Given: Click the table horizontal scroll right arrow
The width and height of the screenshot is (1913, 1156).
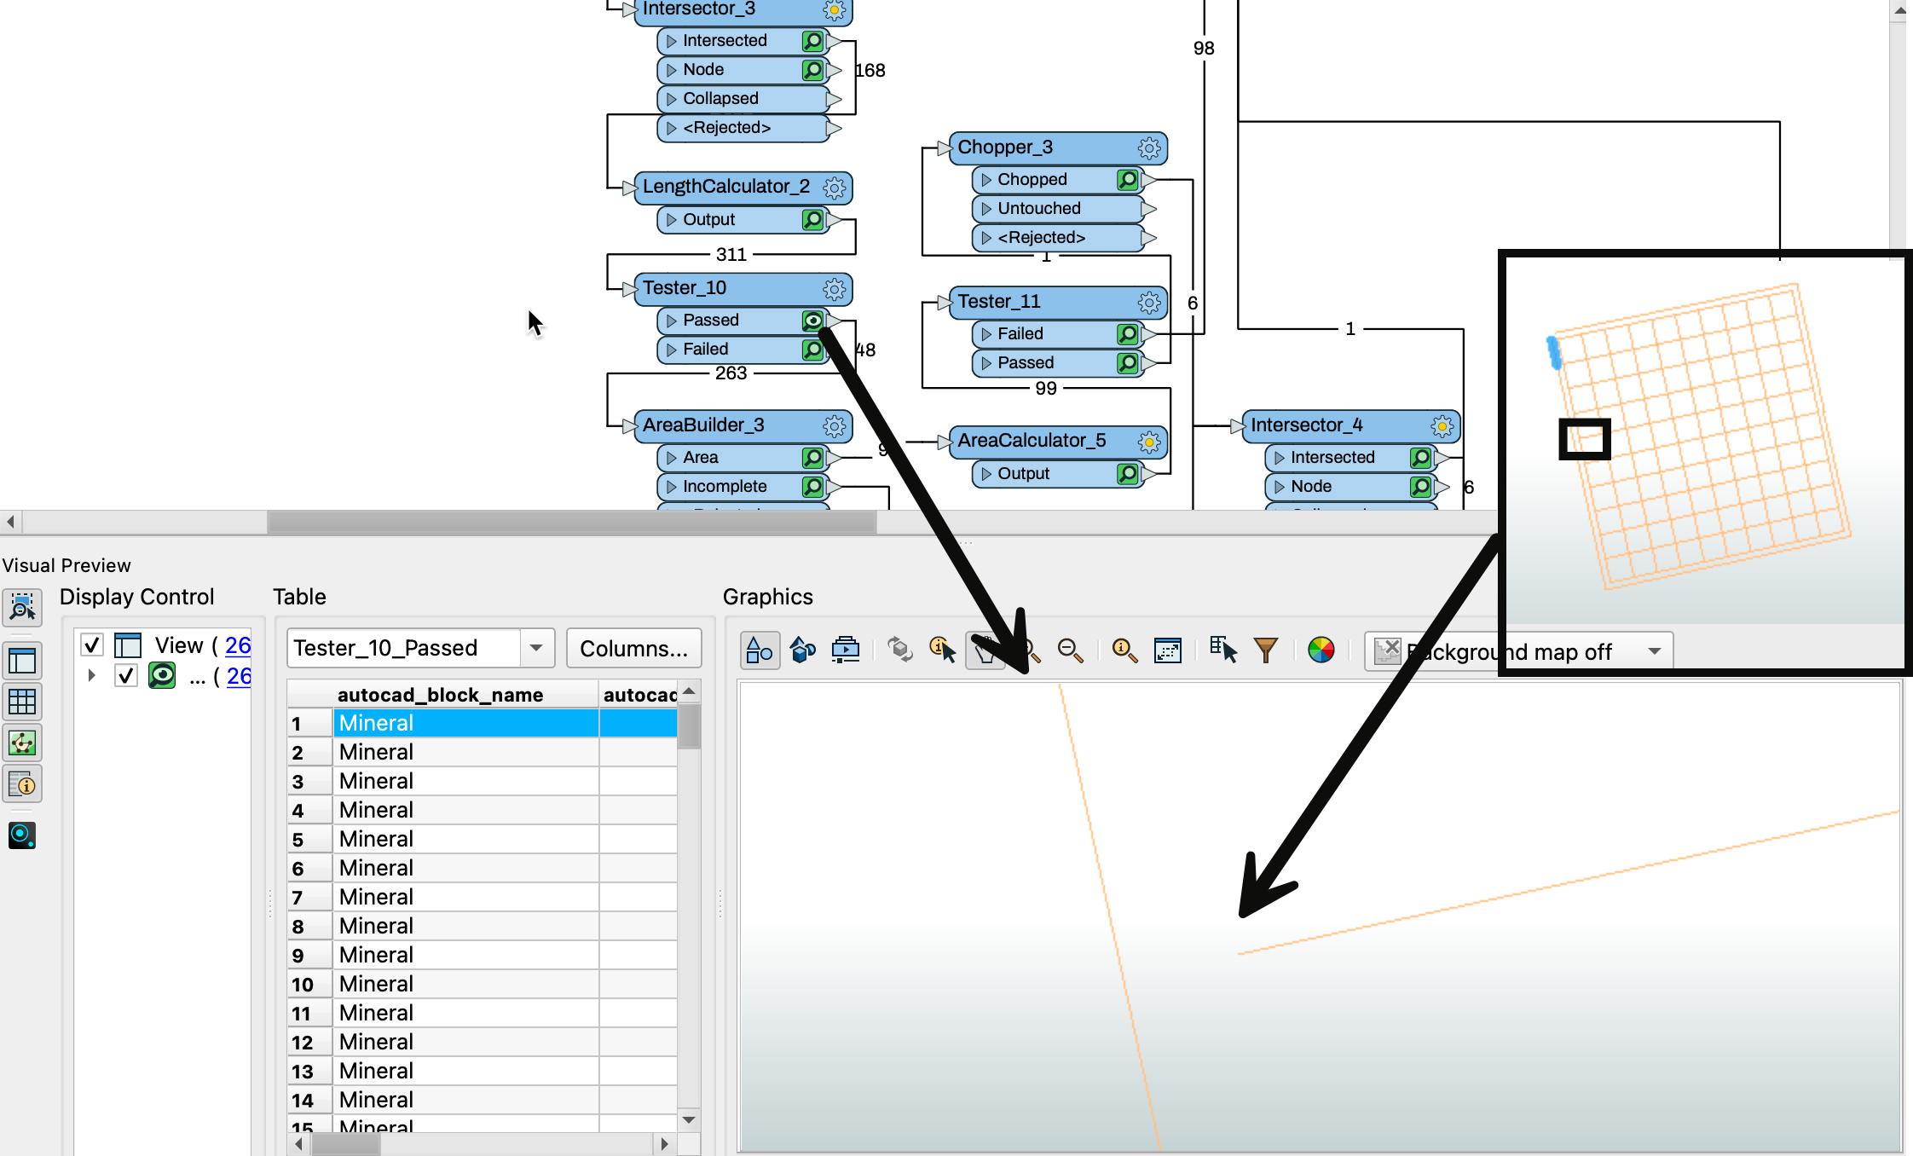Looking at the screenshot, I should point(664,1144).
